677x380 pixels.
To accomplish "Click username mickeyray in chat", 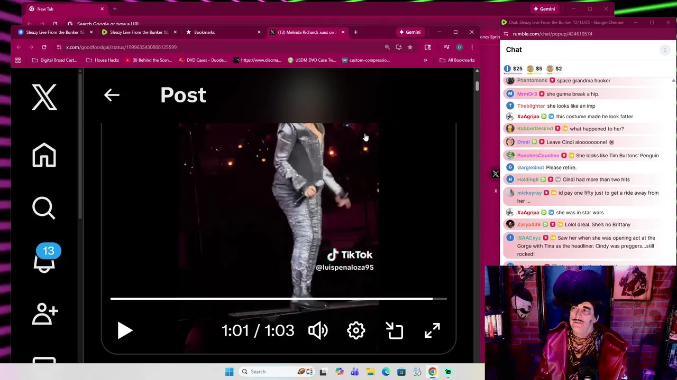I will (529, 193).
